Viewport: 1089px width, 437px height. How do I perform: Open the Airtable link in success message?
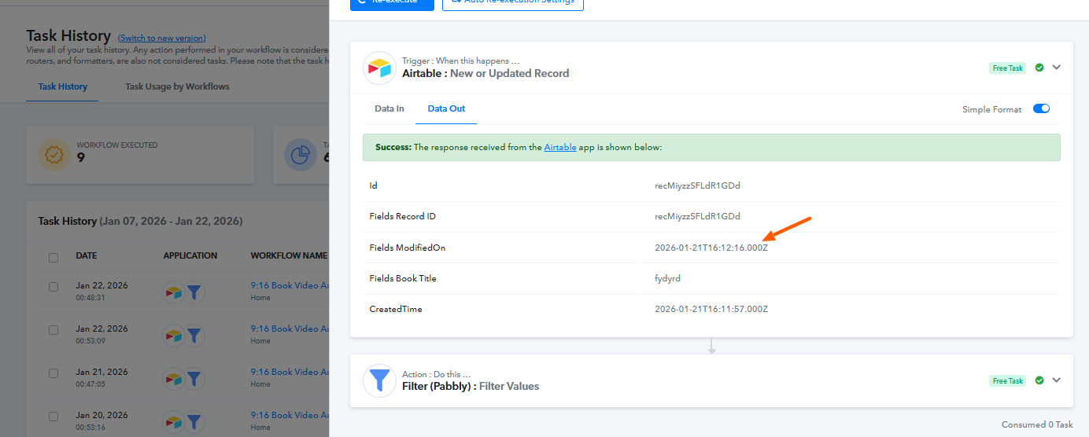560,147
